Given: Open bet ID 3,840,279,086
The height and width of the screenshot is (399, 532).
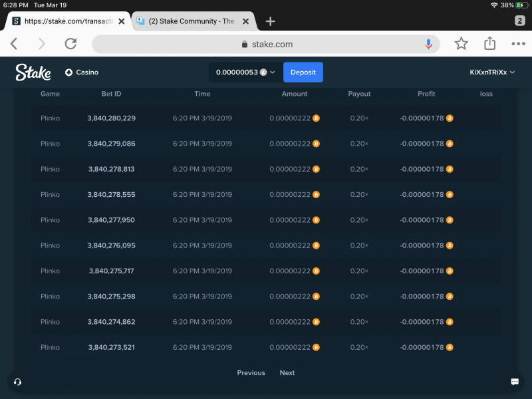Looking at the screenshot, I should [111, 144].
